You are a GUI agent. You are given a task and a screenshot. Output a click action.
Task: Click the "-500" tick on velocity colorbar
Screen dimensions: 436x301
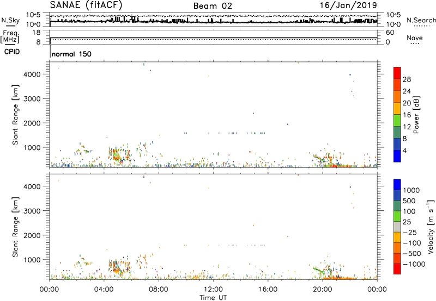pyautogui.click(x=412, y=253)
